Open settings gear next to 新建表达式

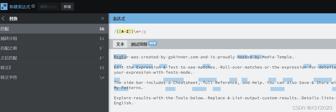point(33,6)
